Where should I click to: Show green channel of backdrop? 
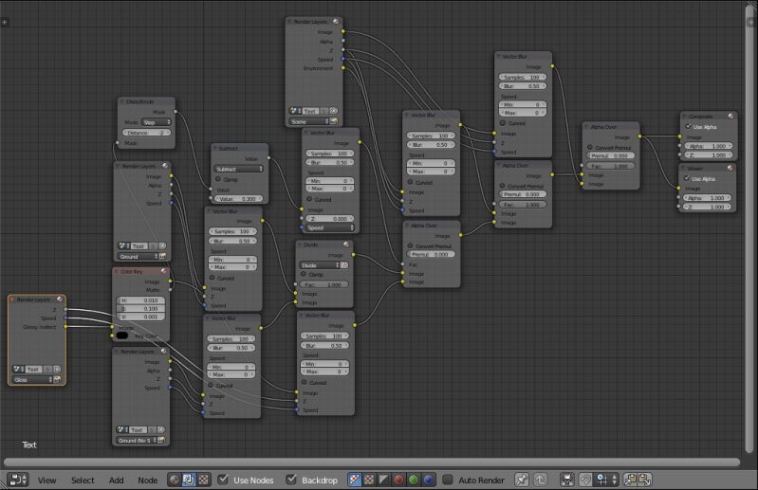[x=414, y=480]
